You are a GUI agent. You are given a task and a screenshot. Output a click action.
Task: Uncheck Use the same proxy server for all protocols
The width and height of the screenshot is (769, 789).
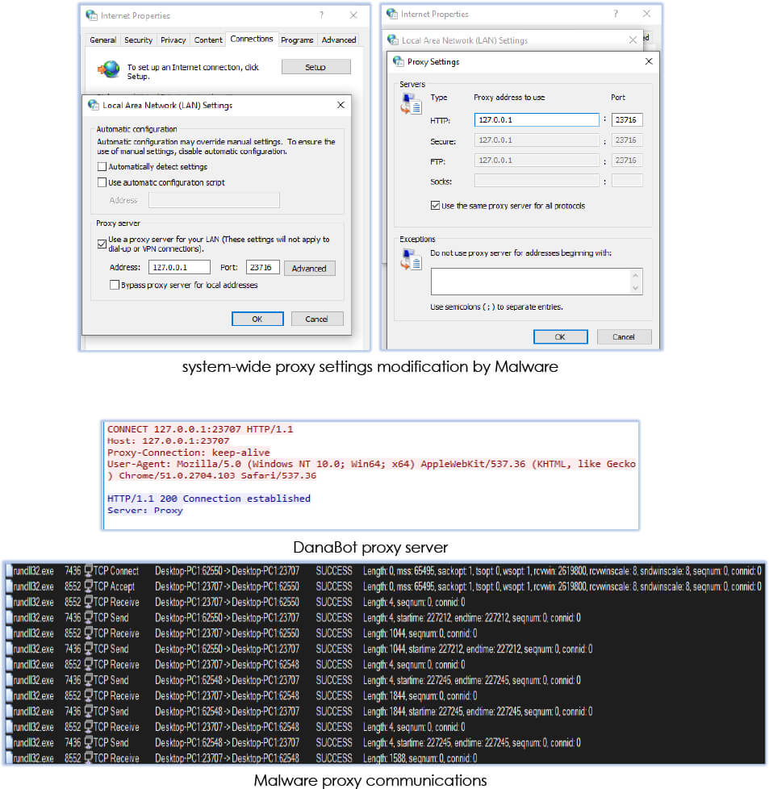click(x=436, y=206)
